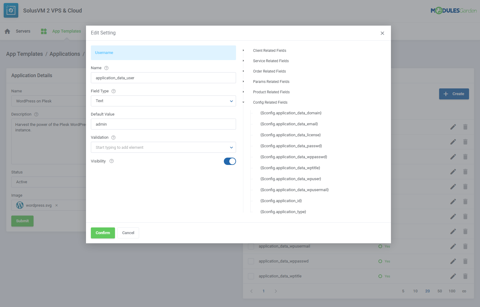Toggle the Visibility switch off

[230, 161]
